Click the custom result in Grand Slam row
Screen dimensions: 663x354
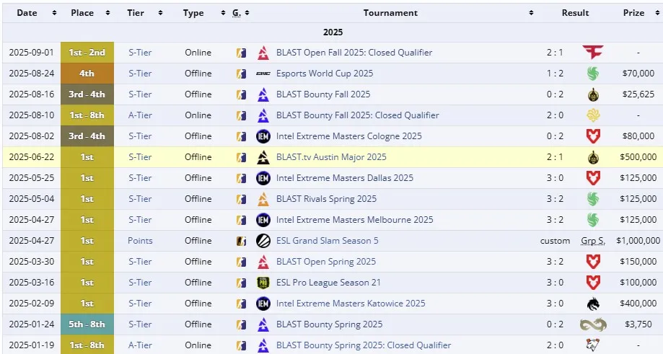point(555,241)
